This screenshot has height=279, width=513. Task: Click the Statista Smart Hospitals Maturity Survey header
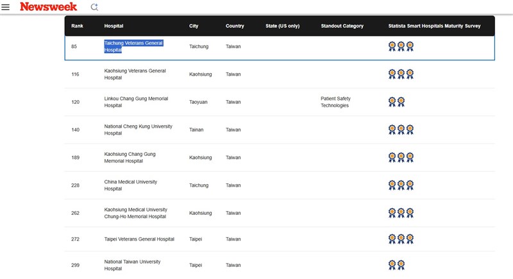coord(434,26)
